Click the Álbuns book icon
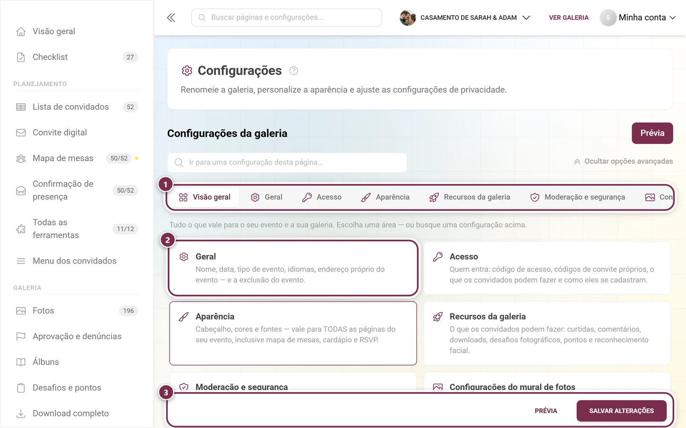The height and width of the screenshot is (428, 686). [x=21, y=362]
